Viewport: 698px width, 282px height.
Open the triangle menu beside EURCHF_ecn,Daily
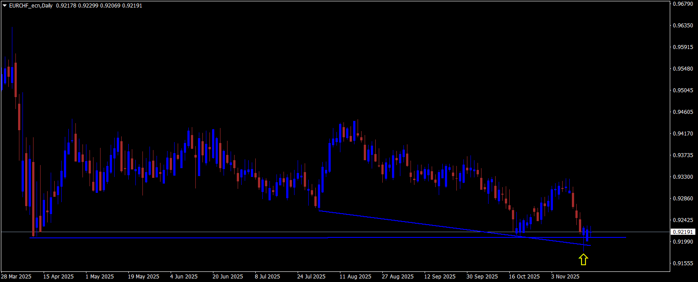pyautogui.click(x=4, y=6)
